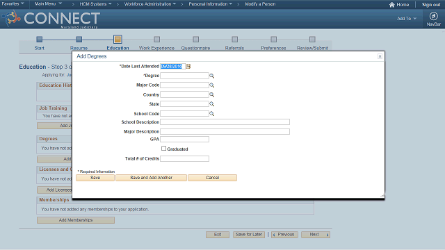This screenshot has height=250, width=445.
Task: Jump to the Review/Submit step label
Action: (312, 48)
